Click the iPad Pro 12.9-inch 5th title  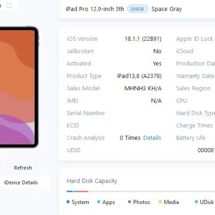95,9
